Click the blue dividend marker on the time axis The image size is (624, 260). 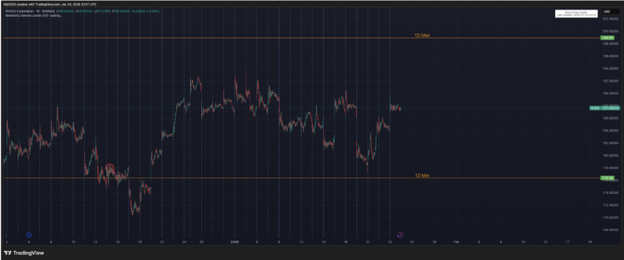click(x=29, y=235)
